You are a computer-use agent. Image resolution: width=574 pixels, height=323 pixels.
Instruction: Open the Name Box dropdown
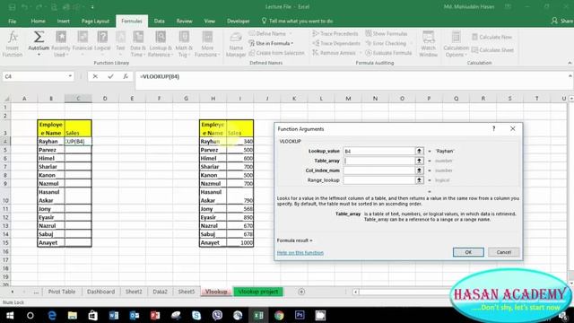[x=70, y=76]
